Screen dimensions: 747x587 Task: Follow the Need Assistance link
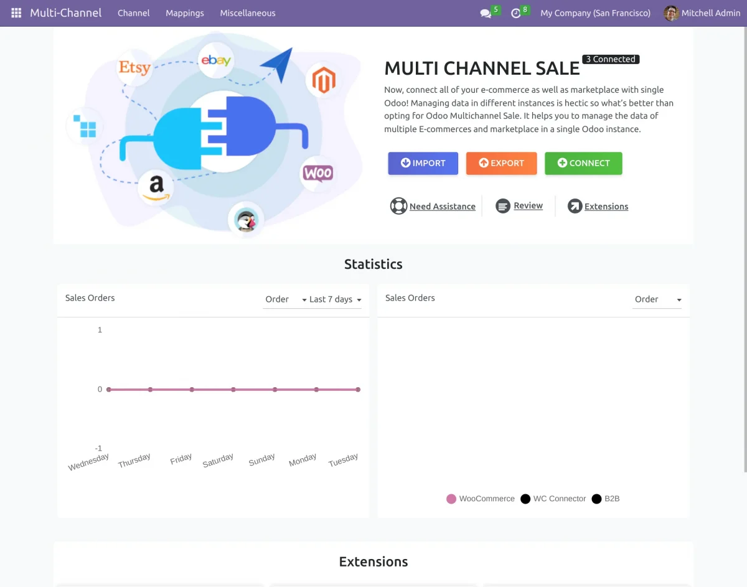coord(442,207)
